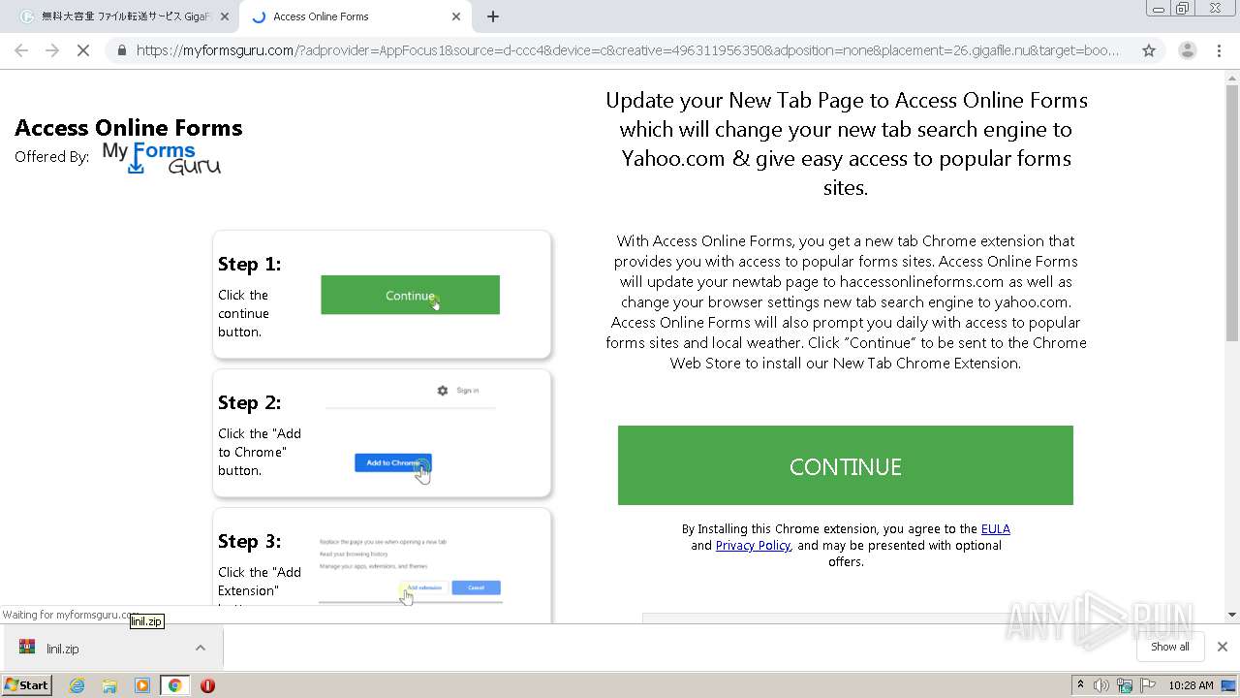The height and width of the screenshot is (698, 1240).
Task: Show hidden system tray icons
Action: (x=1081, y=685)
